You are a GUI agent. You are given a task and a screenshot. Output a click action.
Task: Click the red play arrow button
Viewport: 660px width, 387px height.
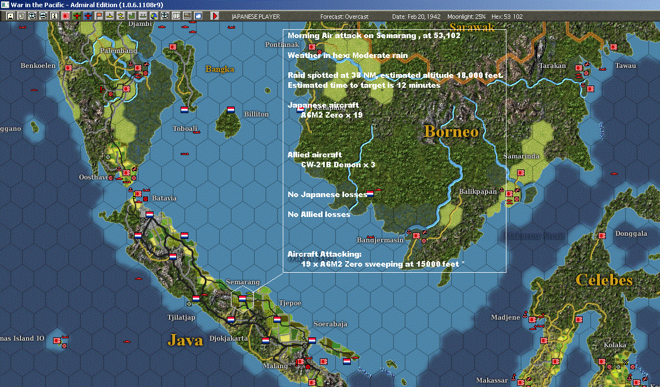[x=214, y=16]
